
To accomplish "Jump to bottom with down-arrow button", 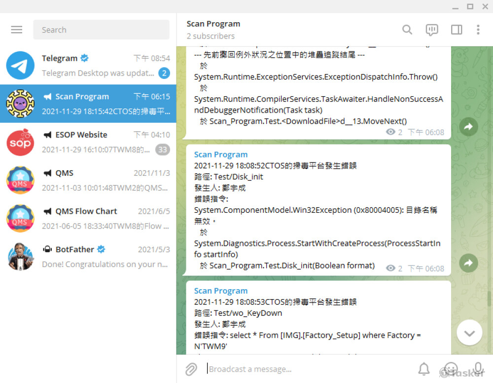I will pyautogui.click(x=469, y=333).
